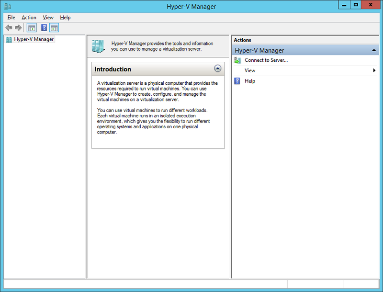Collapse the Introduction section
Image resolution: width=383 pixels, height=292 pixels.
click(x=218, y=69)
